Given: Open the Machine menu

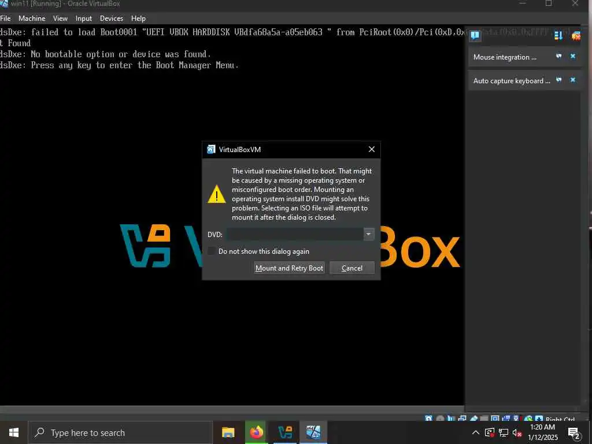Looking at the screenshot, I should coord(32,18).
